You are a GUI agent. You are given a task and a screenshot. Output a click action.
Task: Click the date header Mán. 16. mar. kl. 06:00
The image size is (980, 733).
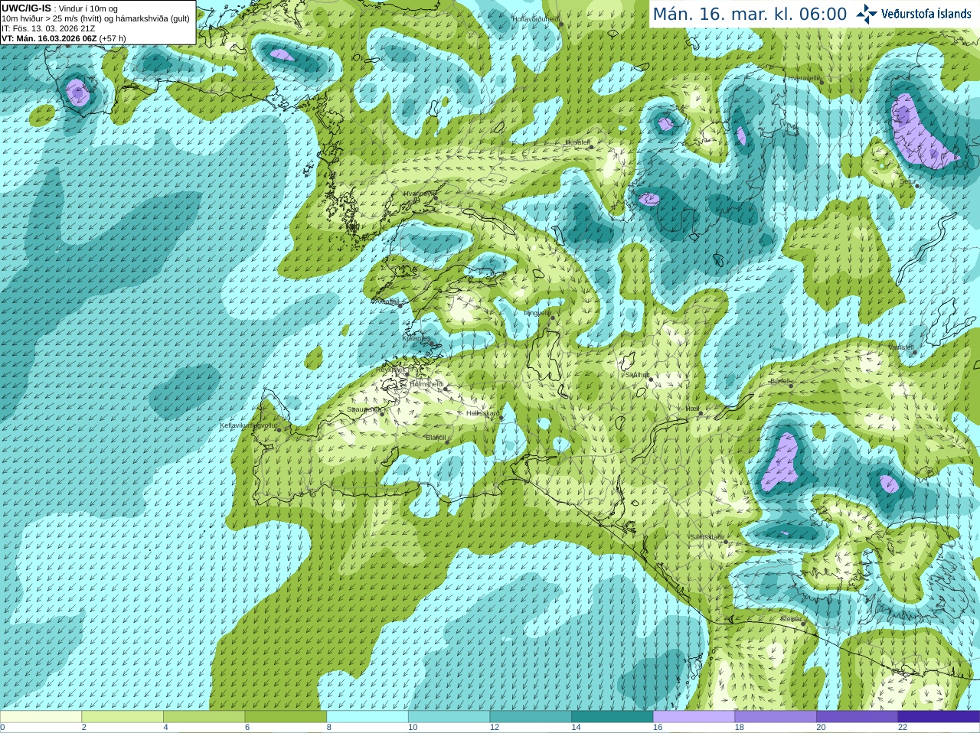(750, 14)
